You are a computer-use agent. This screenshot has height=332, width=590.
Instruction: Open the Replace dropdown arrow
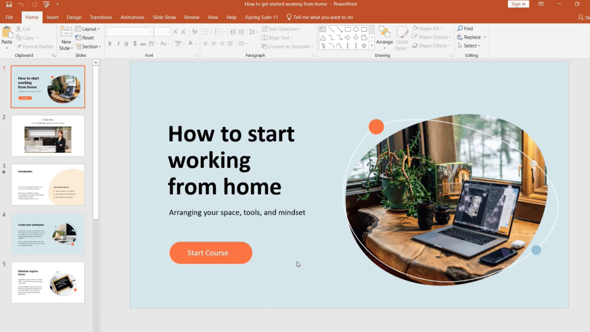485,37
